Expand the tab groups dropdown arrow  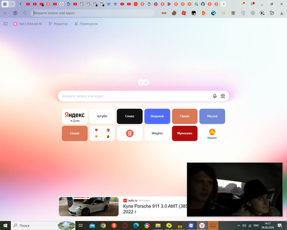12,4
